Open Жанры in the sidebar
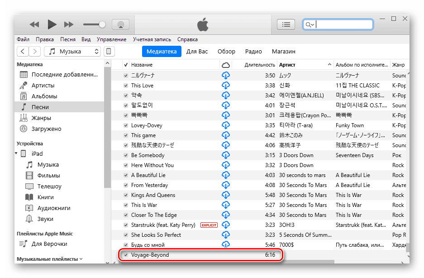This screenshot has height=278, width=424. click(59, 118)
